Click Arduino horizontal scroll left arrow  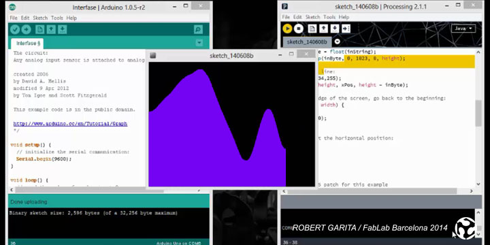click(x=12, y=190)
